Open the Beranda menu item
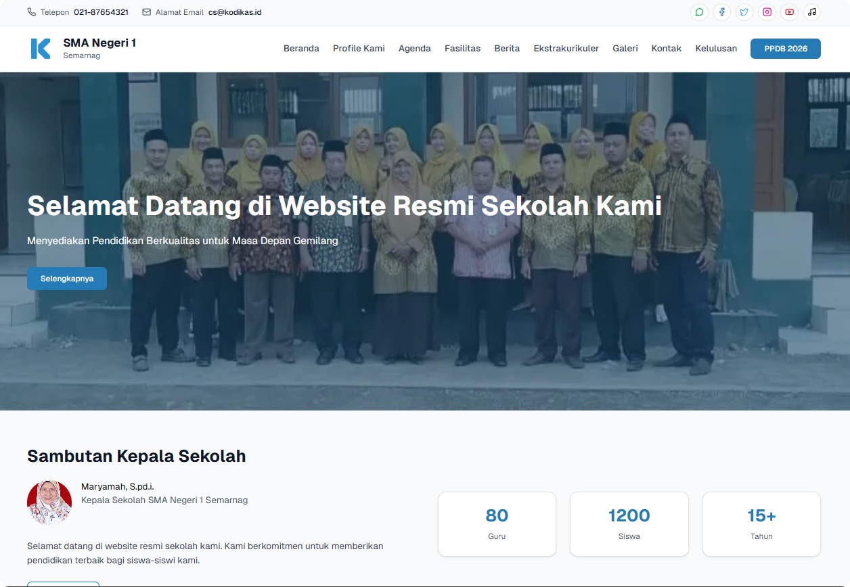The image size is (850, 587). tap(301, 48)
